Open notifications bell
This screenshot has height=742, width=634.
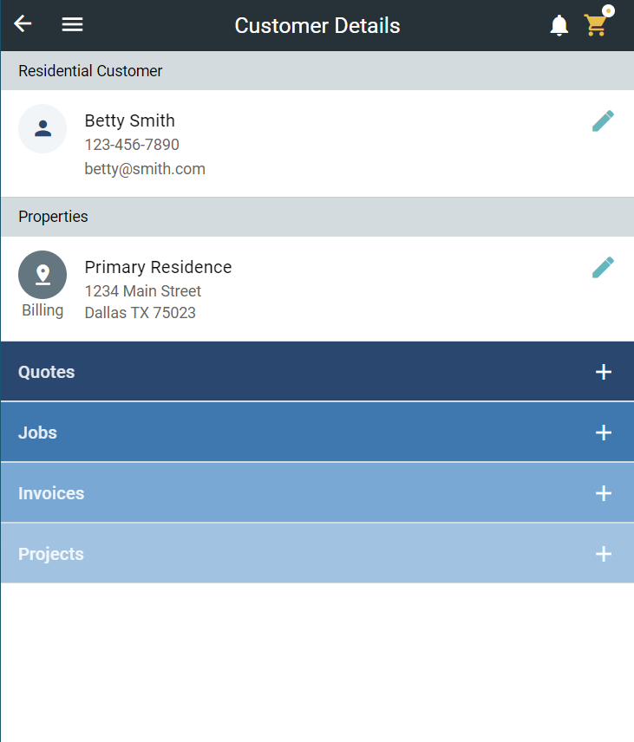(x=559, y=25)
